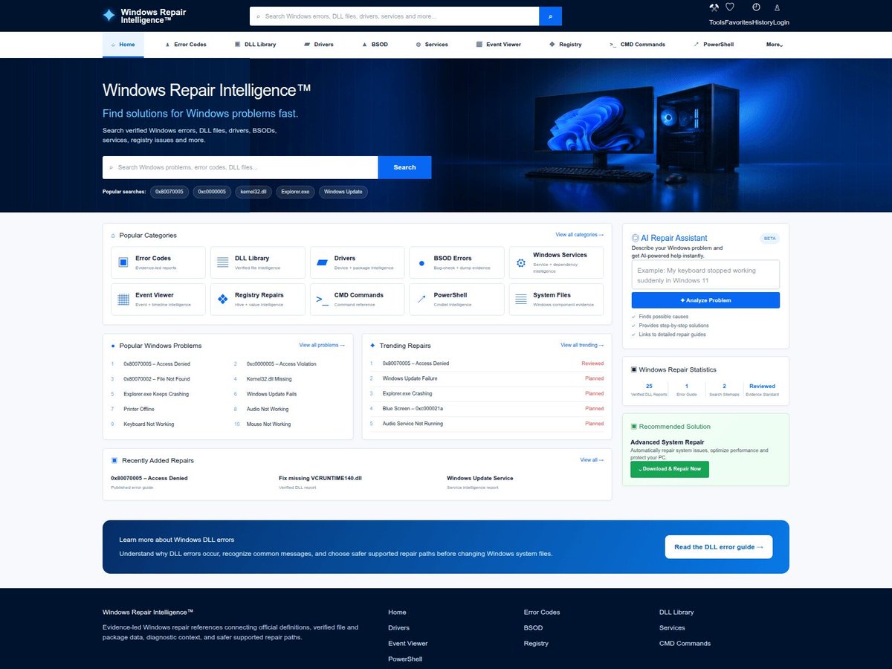The image size is (892, 669).
Task: Click the BSOD Errors category dot icon
Action: tap(422, 263)
